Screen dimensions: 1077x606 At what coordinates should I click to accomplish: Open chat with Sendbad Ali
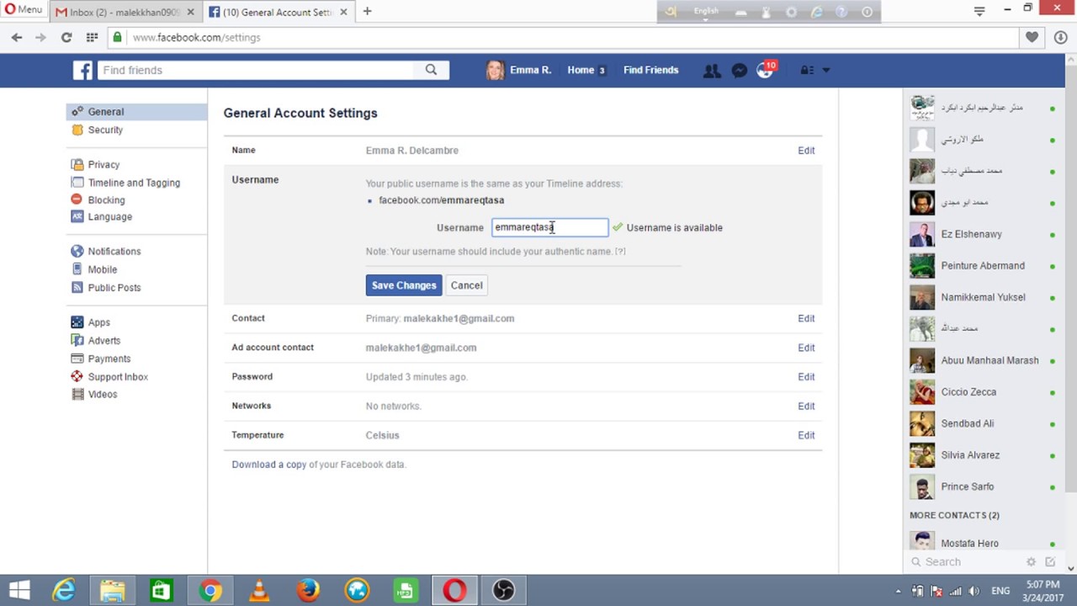point(983,423)
